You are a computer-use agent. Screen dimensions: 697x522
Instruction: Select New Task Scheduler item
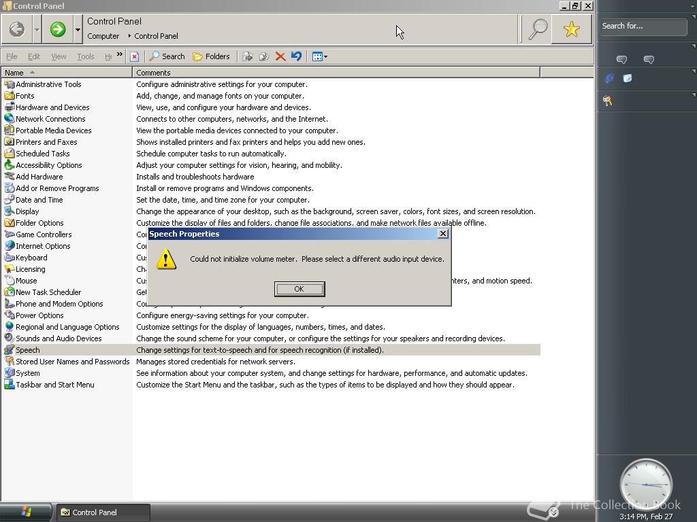[43, 292]
